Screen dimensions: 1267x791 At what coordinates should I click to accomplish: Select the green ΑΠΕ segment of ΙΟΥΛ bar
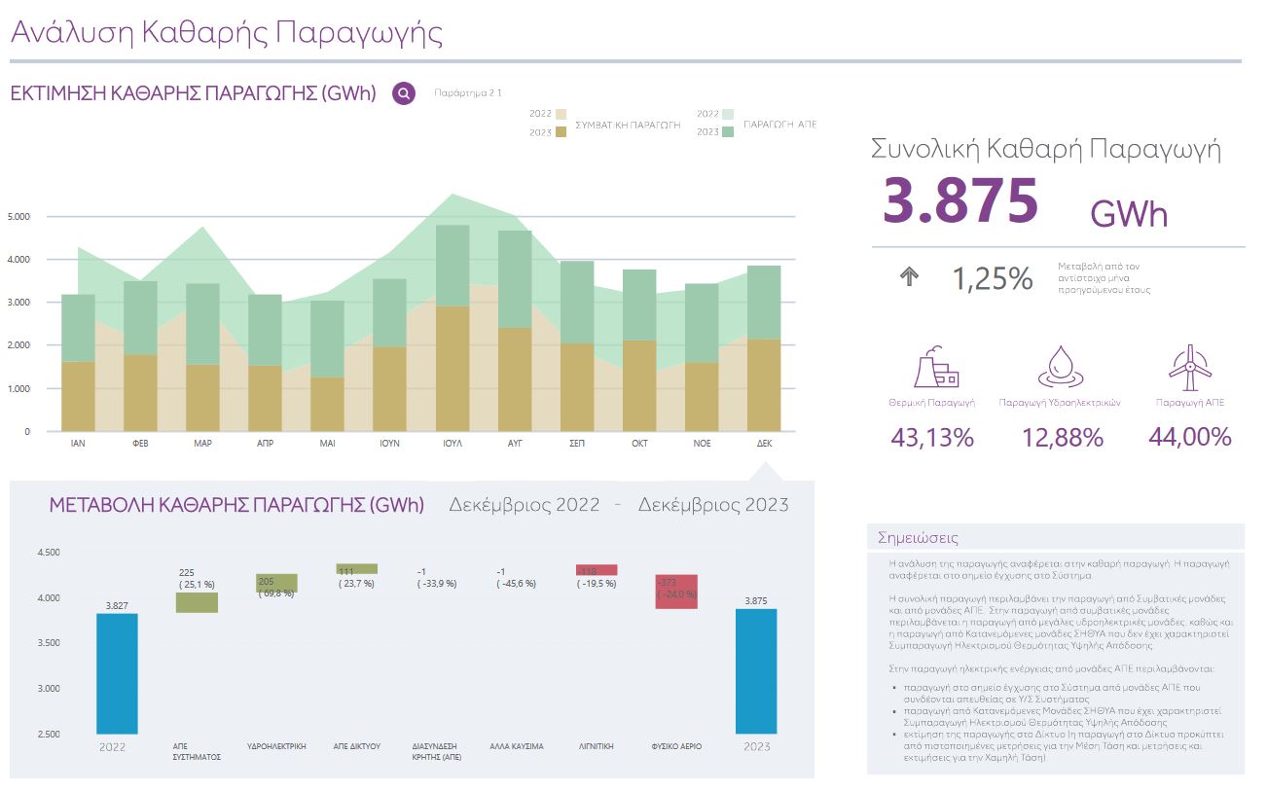point(453,266)
